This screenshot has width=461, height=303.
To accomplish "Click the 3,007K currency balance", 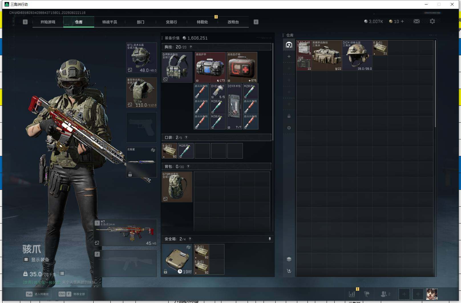I will pos(373,21).
